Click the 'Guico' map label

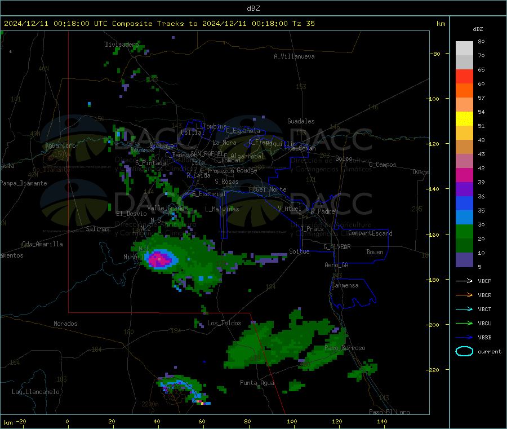pyautogui.click(x=344, y=158)
